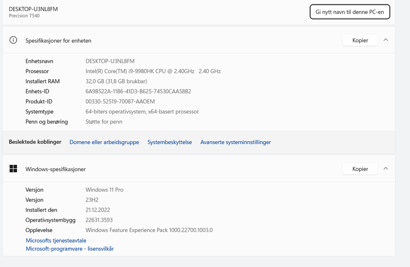Collapse the Windows-spesifikasjoner section chevron
This screenshot has width=410, height=267.
[x=386, y=169]
